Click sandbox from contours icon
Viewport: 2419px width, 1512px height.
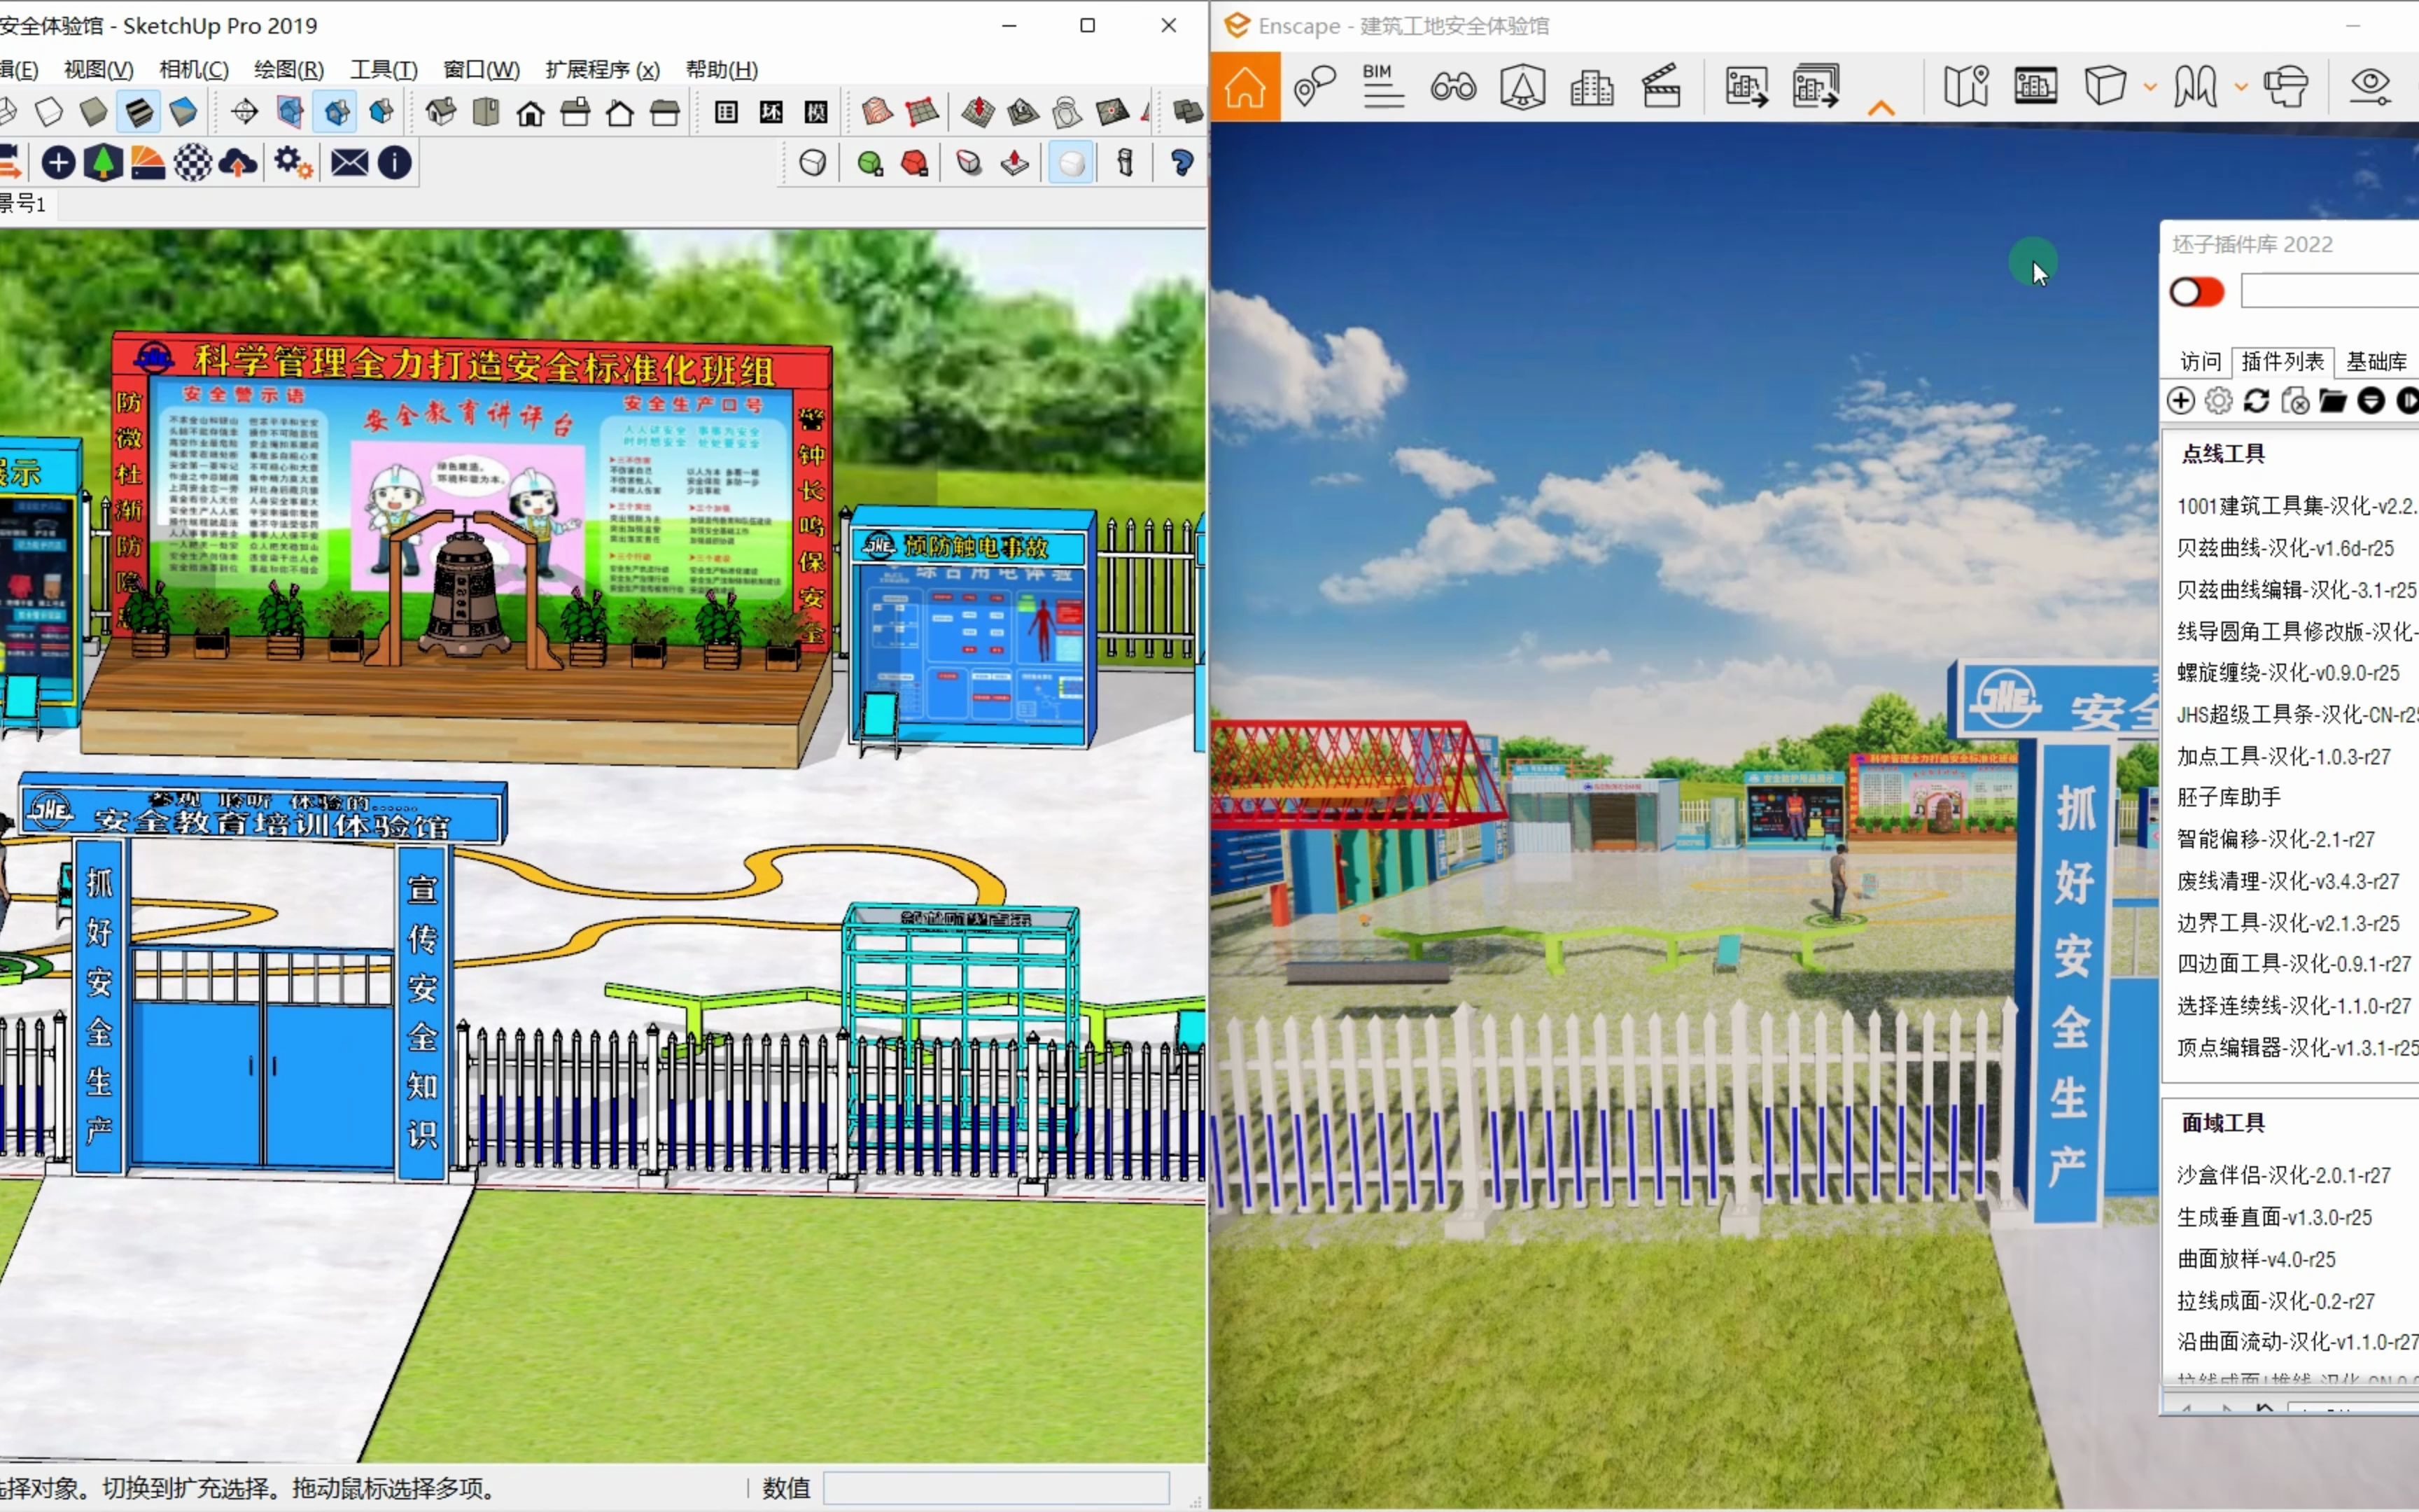876,111
